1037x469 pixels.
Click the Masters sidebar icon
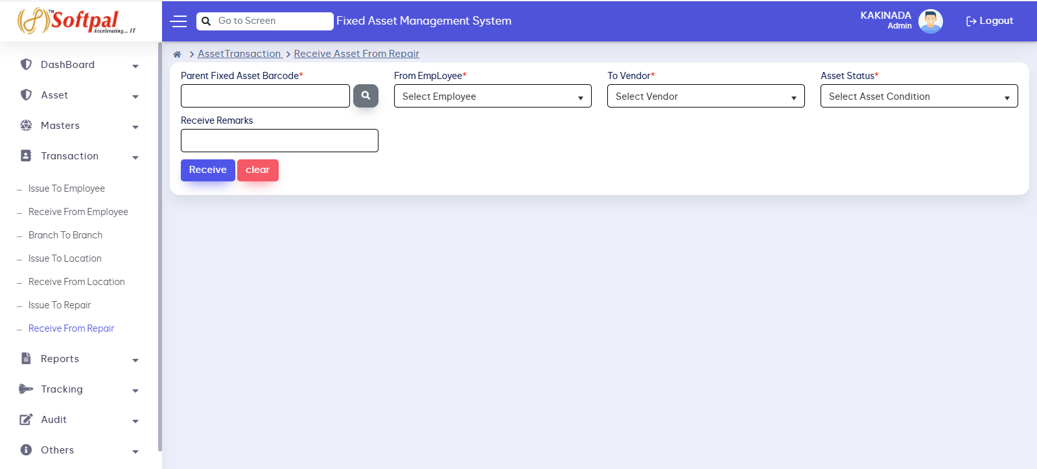26,126
